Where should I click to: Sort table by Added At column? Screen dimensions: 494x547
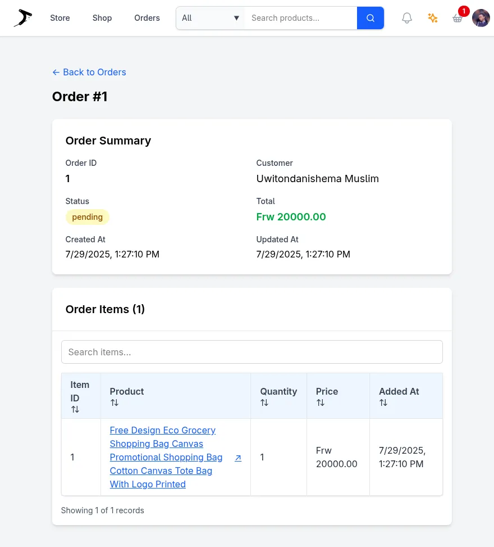383,403
